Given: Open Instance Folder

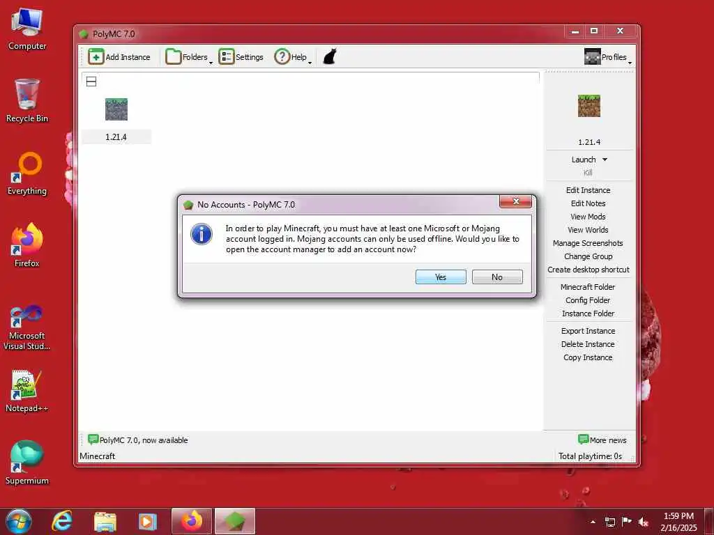Looking at the screenshot, I should pyautogui.click(x=588, y=313).
